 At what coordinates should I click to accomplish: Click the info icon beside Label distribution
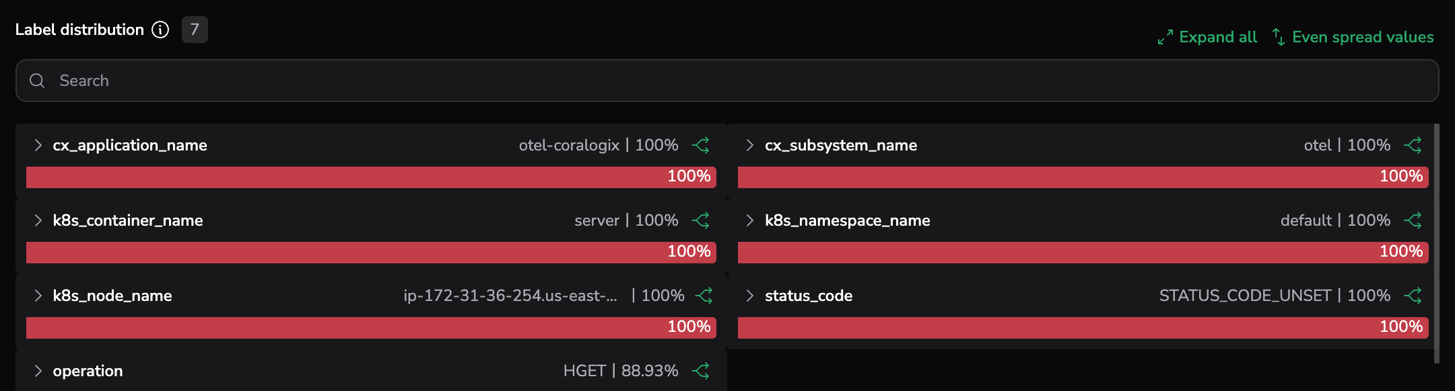click(x=160, y=30)
